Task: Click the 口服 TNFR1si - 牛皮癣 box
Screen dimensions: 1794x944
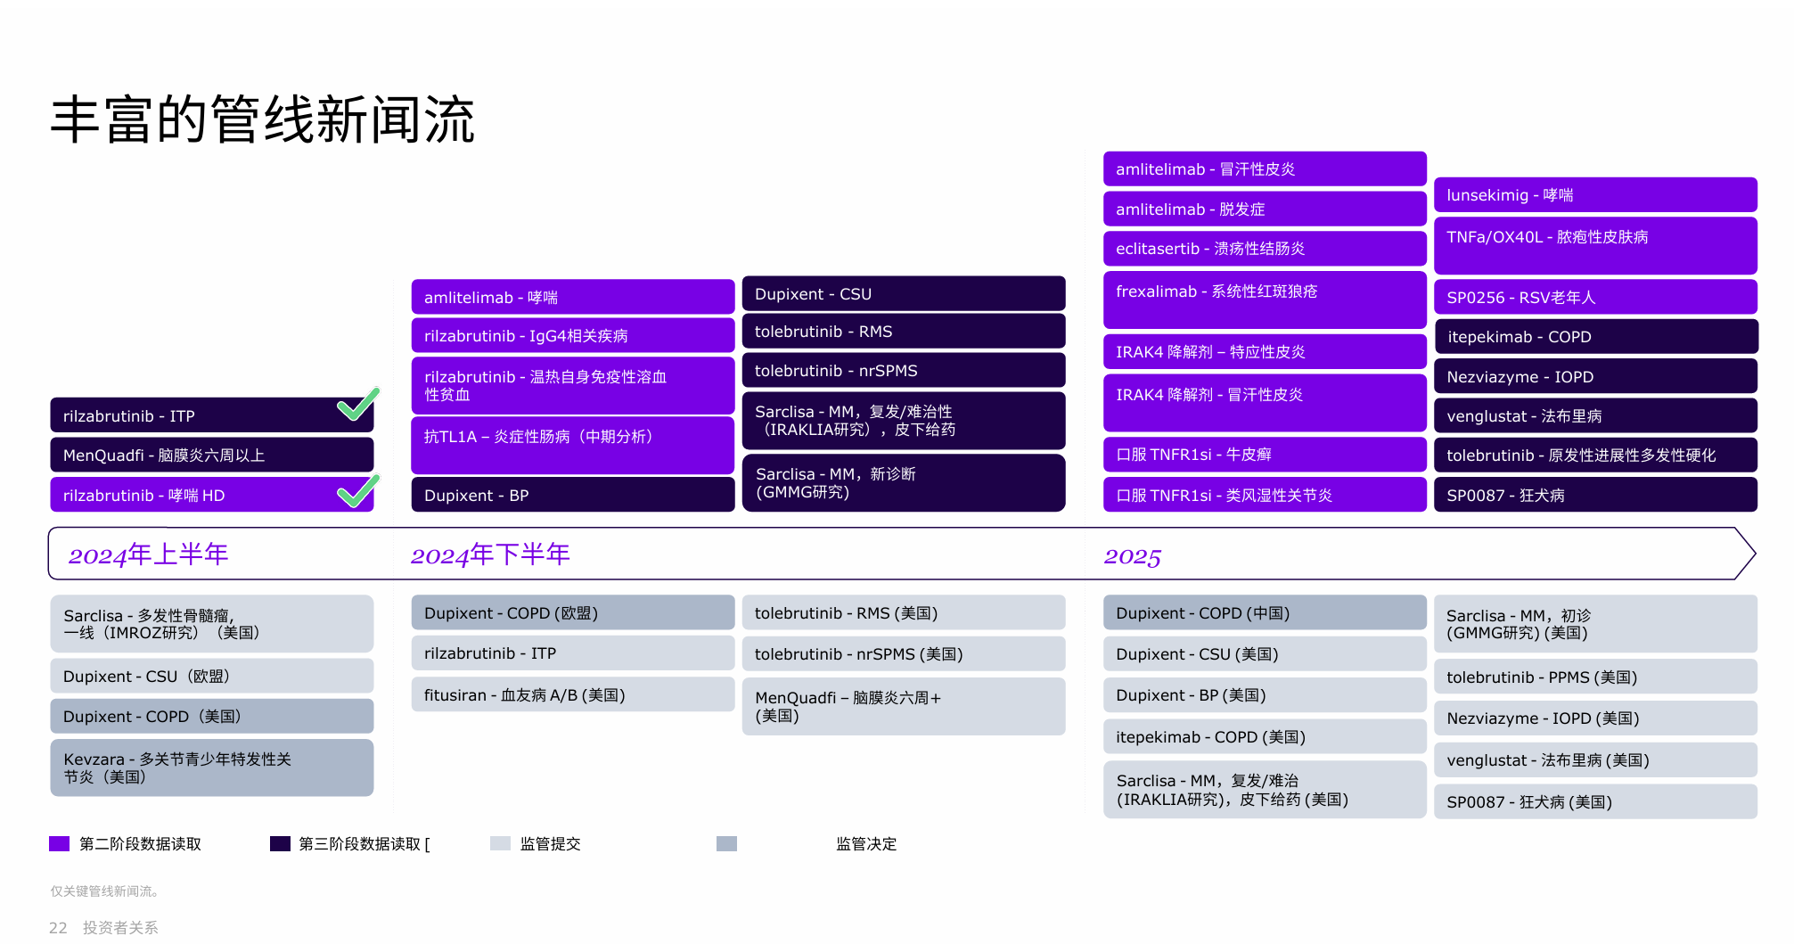Action: pyautogui.click(x=1265, y=454)
